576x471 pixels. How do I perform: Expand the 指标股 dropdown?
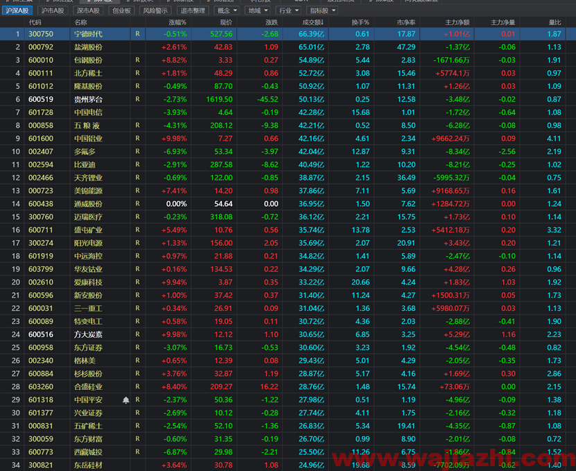[x=322, y=10]
